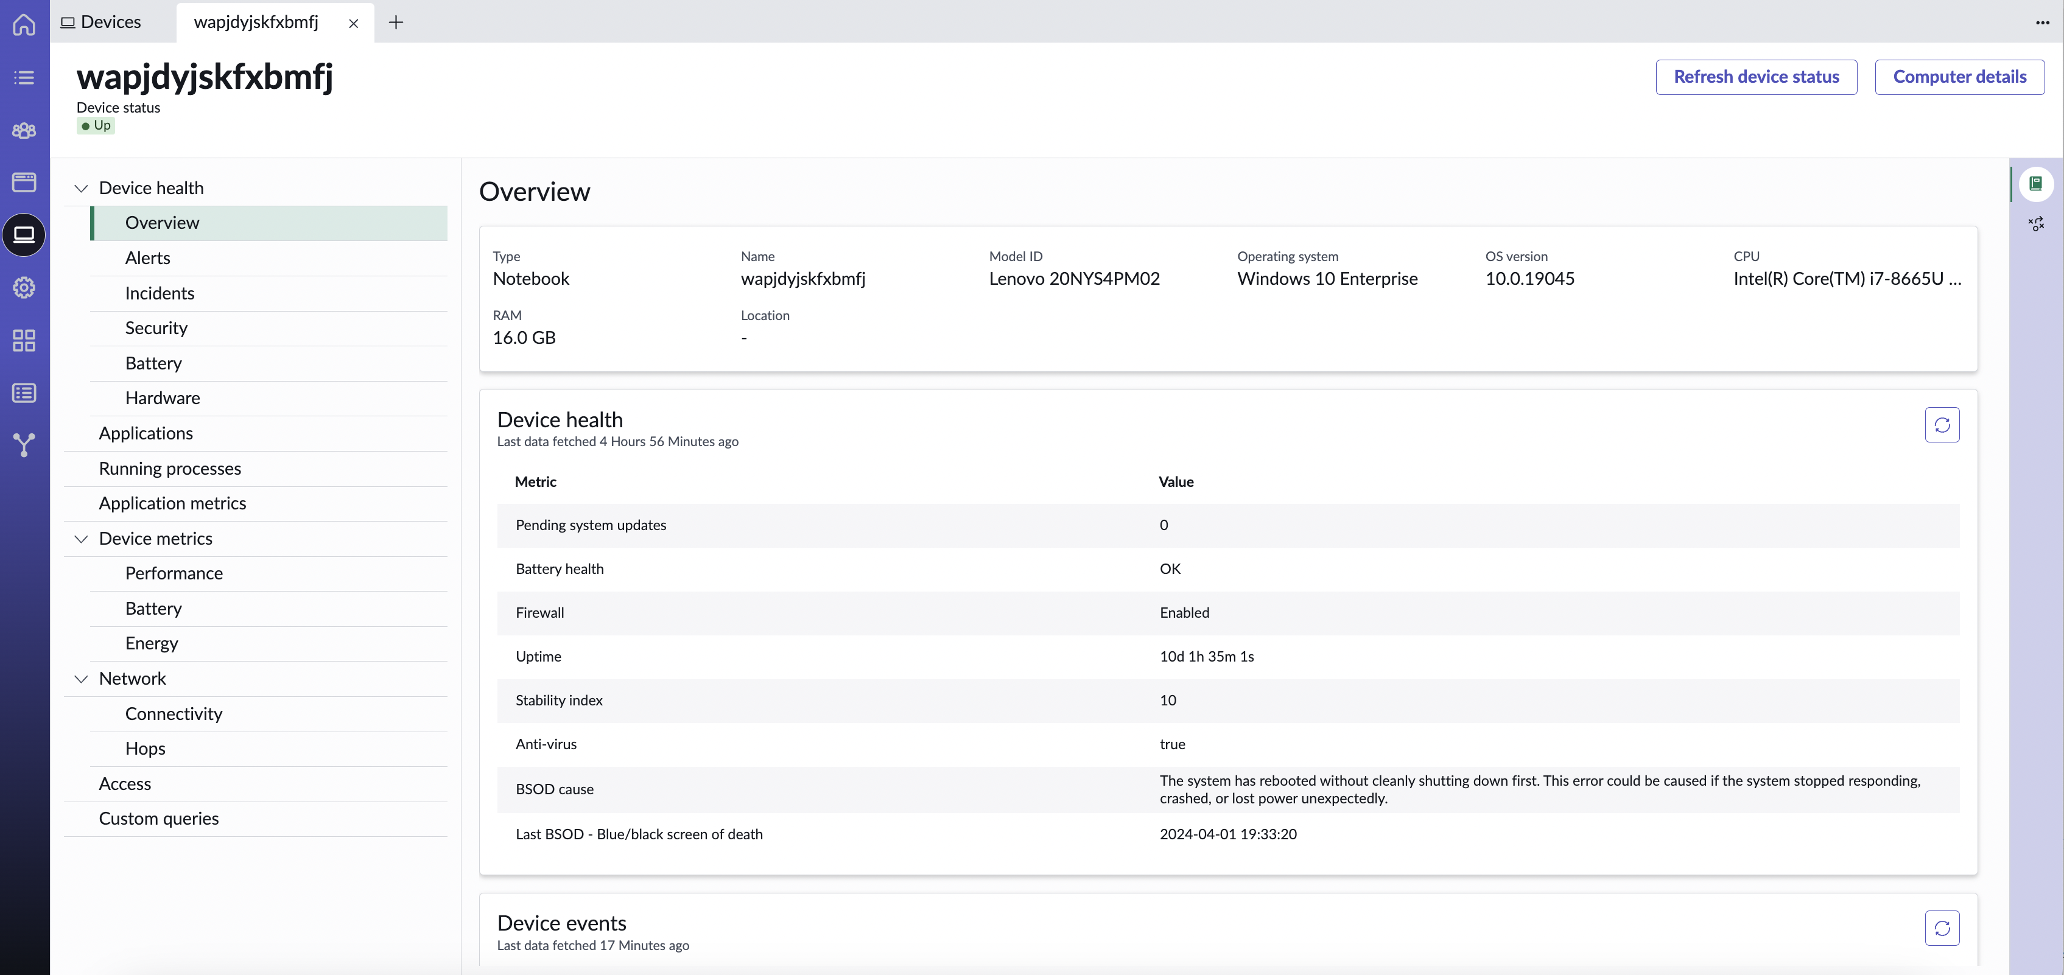
Task: Add a new tab with plus icon
Action: [x=396, y=23]
